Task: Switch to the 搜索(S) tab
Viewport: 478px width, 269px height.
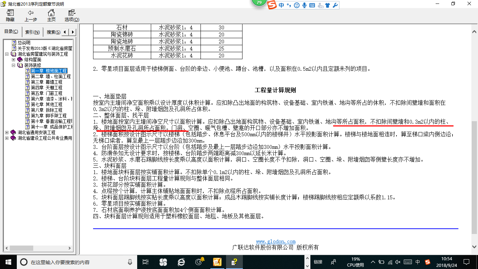Action: tap(53, 32)
